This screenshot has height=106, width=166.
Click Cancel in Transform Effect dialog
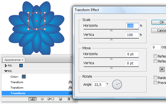(x=159, y=31)
